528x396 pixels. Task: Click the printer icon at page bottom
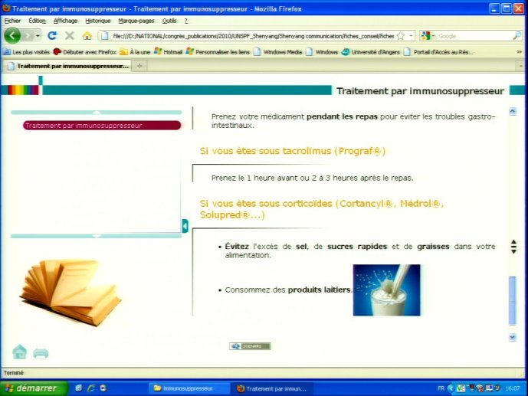(41, 352)
